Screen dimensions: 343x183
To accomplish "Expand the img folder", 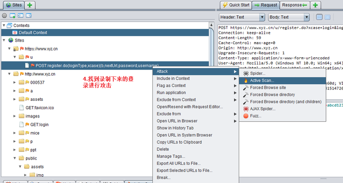I will pos(25,175).
